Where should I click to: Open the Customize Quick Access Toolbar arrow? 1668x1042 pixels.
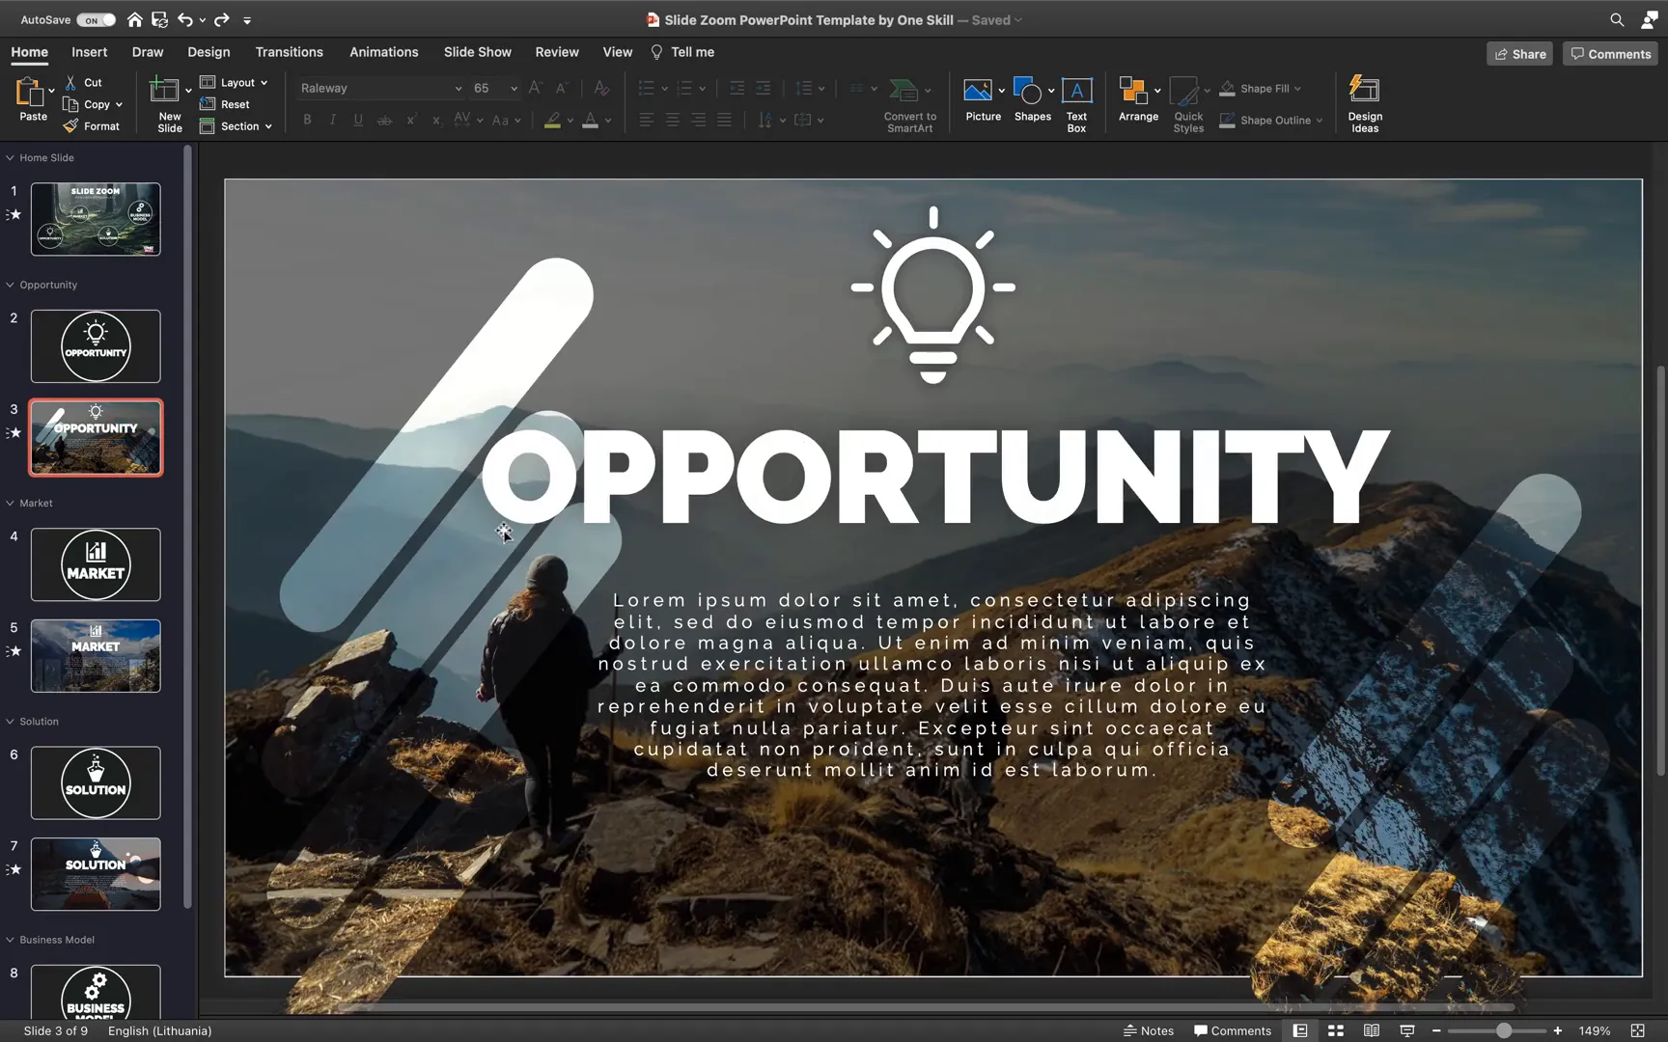click(247, 20)
